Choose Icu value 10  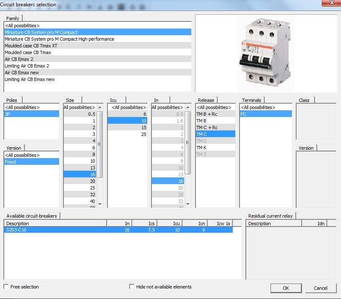[x=127, y=121]
